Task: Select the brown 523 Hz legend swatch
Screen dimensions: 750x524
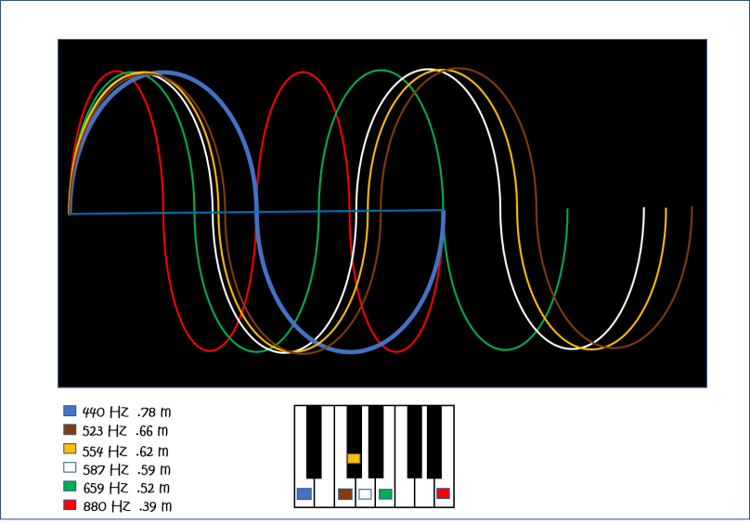Action: (70, 430)
